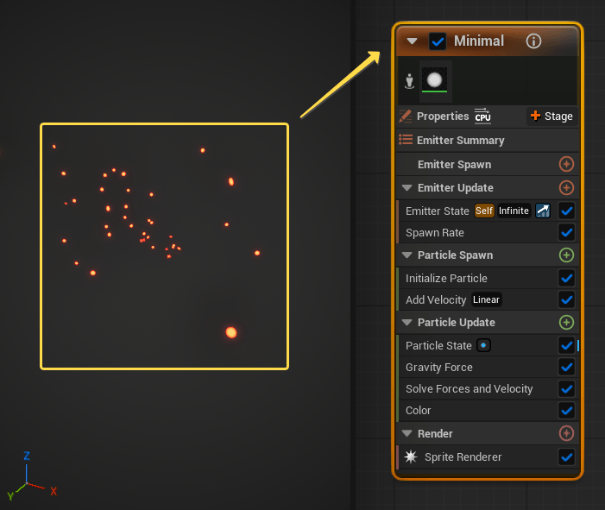Screen dimensions: 605x510
Task: Click the Emitter Summary list icon
Action: [x=406, y=140]
